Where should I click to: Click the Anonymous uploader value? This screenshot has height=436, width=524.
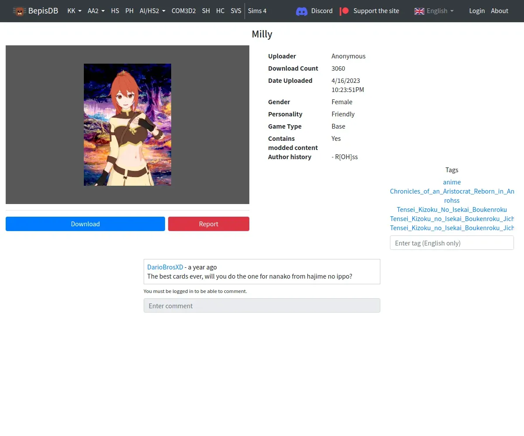coord(348,56)
